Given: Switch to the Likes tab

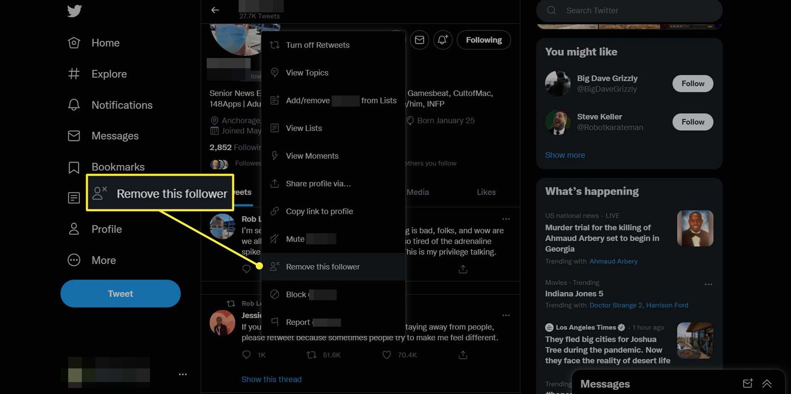Looking at the screenshot, I should (x=485, y=192).
